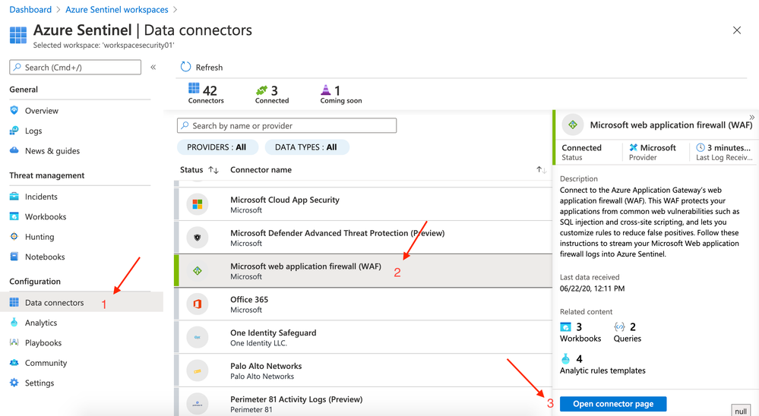Viewport: 759px width, 416px height.
Task: Sort connectors by Status column
Action: [x=213, y=170]
